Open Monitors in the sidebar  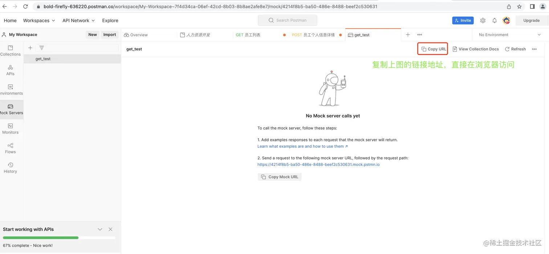click(10, 129)
